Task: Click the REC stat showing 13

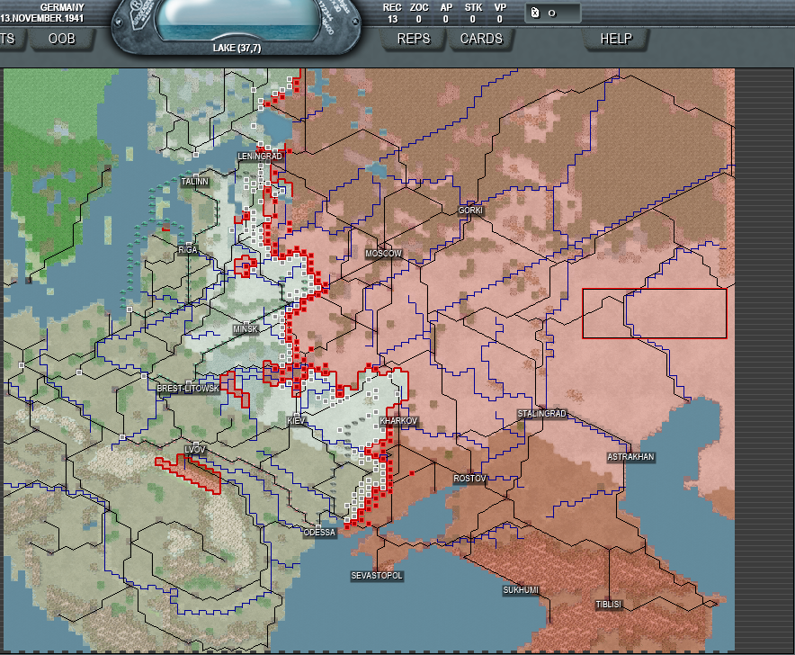Action: (392, 13)
